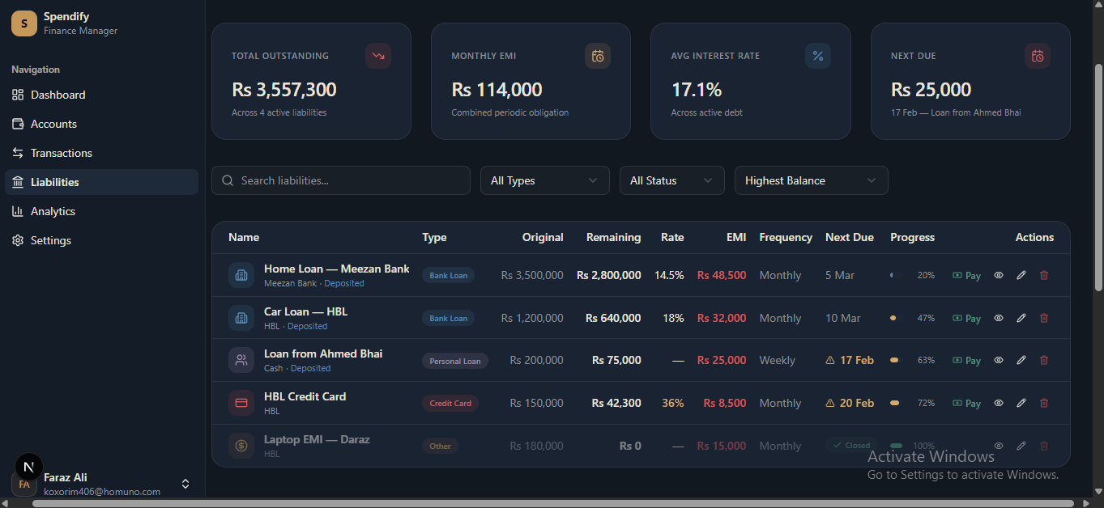Click the percent icon on Avg Interest Rate card
This screenshot has height=508, width=1104.
tap(817, 56)
